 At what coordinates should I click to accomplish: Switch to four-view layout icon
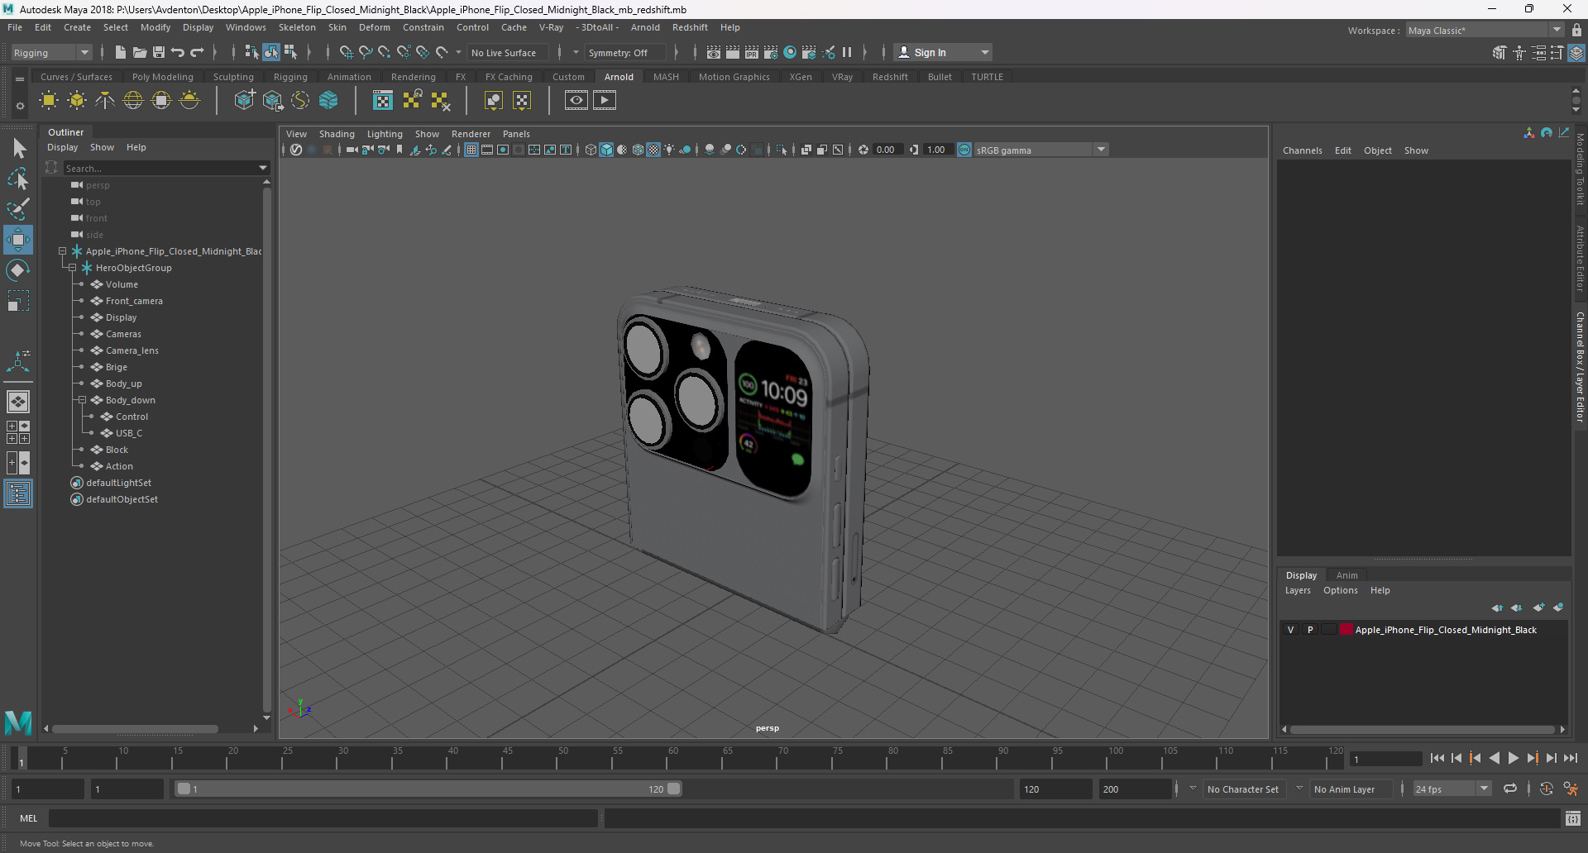click(18, 432)
